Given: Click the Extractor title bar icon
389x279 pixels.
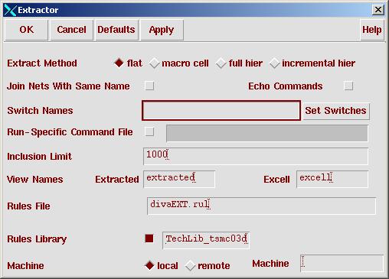Looking at the screenshot, I should 10,10.
